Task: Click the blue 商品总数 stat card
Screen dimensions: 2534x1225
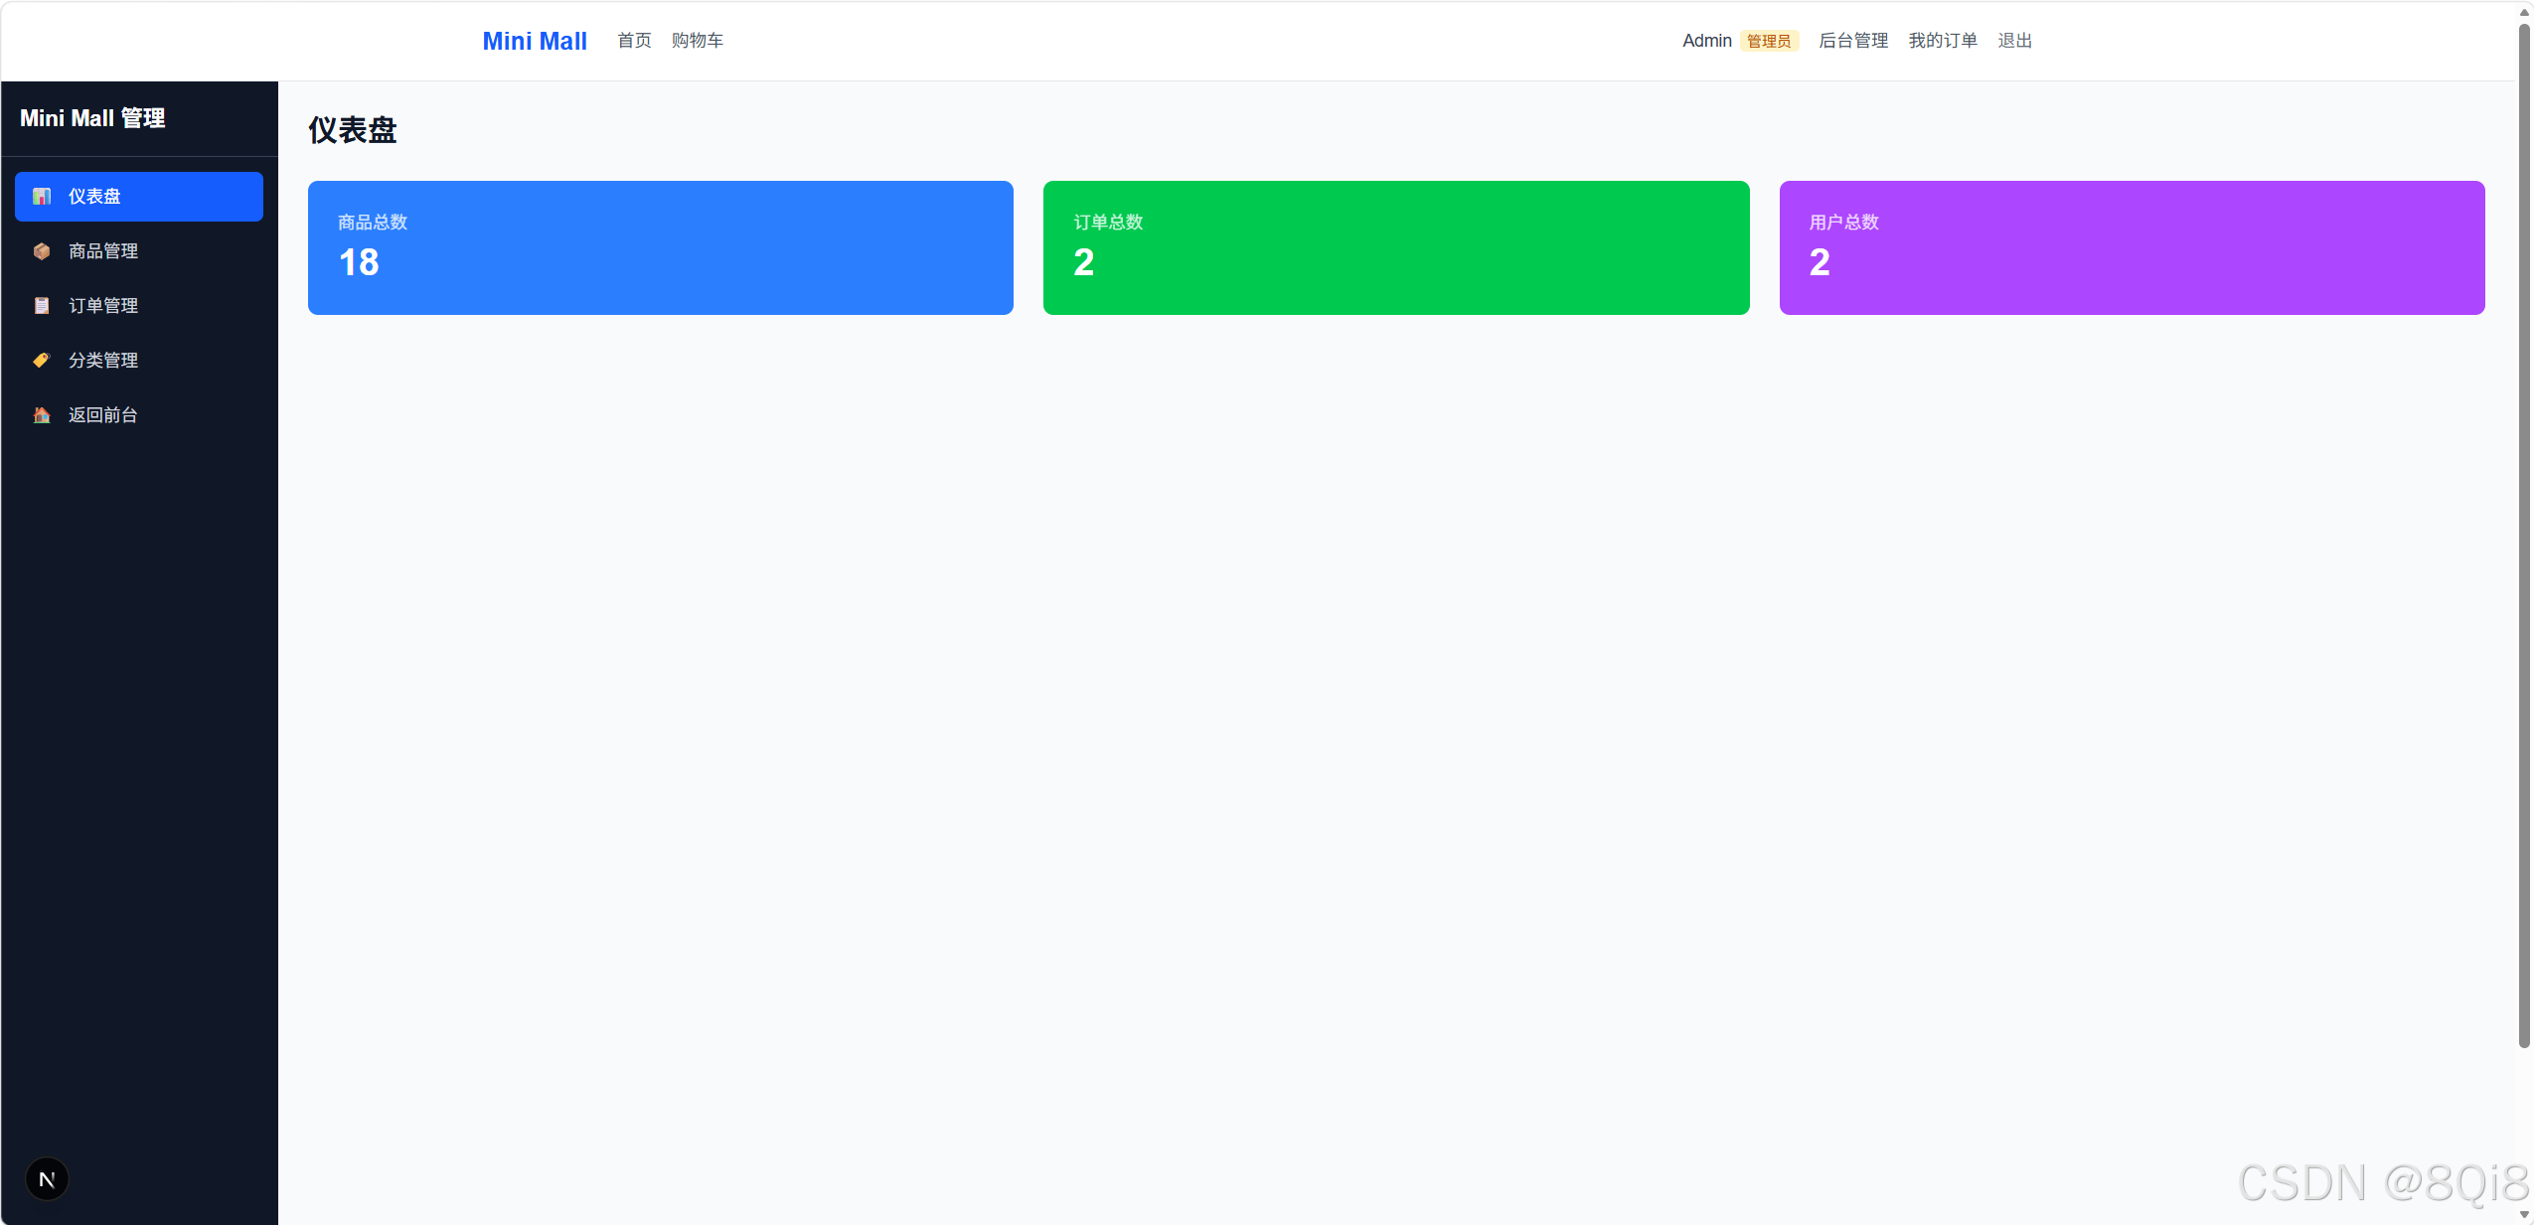Action: [x=661, y=247]
